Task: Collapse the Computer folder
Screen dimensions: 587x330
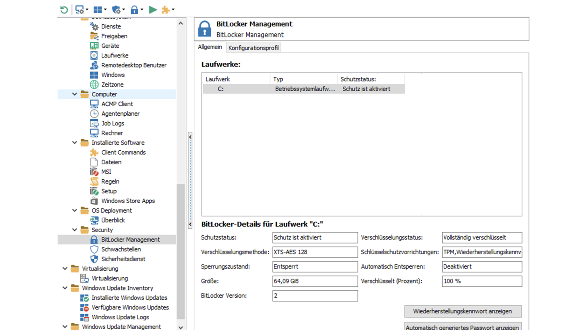Action: (x=75, y=94)
